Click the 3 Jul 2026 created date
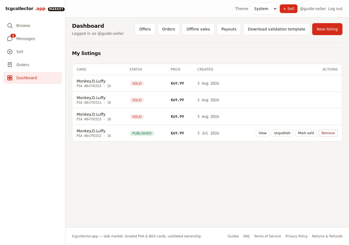This screenshot has width=349, height=245. coord(208,133)
